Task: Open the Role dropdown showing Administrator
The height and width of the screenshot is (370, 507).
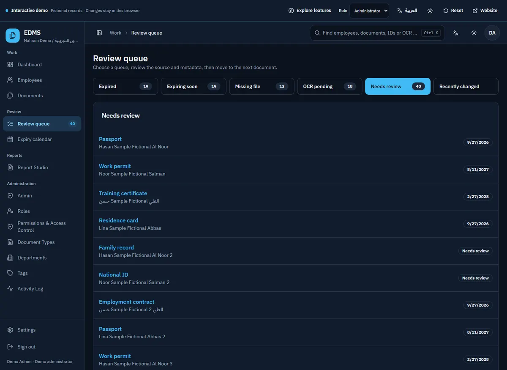Action: tap(369, 11)
